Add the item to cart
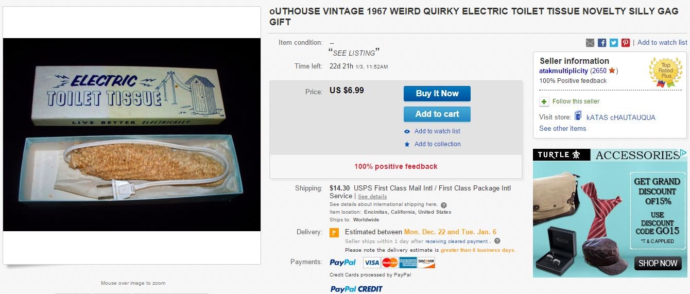 437,114
